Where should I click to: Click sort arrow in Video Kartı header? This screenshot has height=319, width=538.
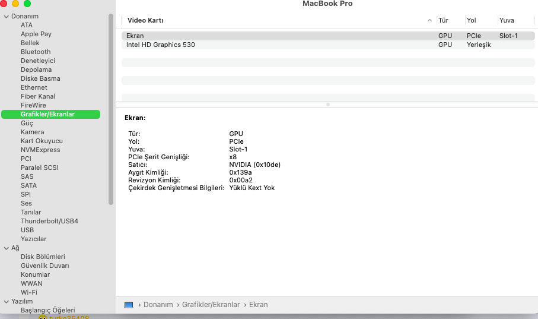429,20
